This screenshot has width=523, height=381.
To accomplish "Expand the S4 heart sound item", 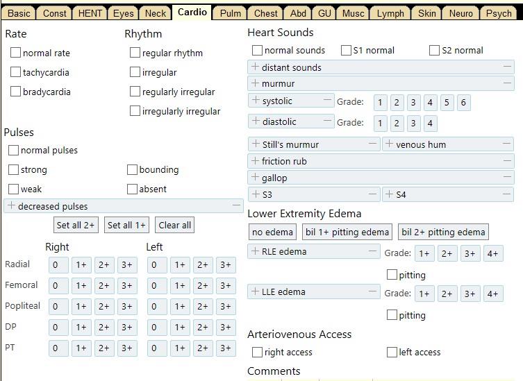I will coord(389,194).
